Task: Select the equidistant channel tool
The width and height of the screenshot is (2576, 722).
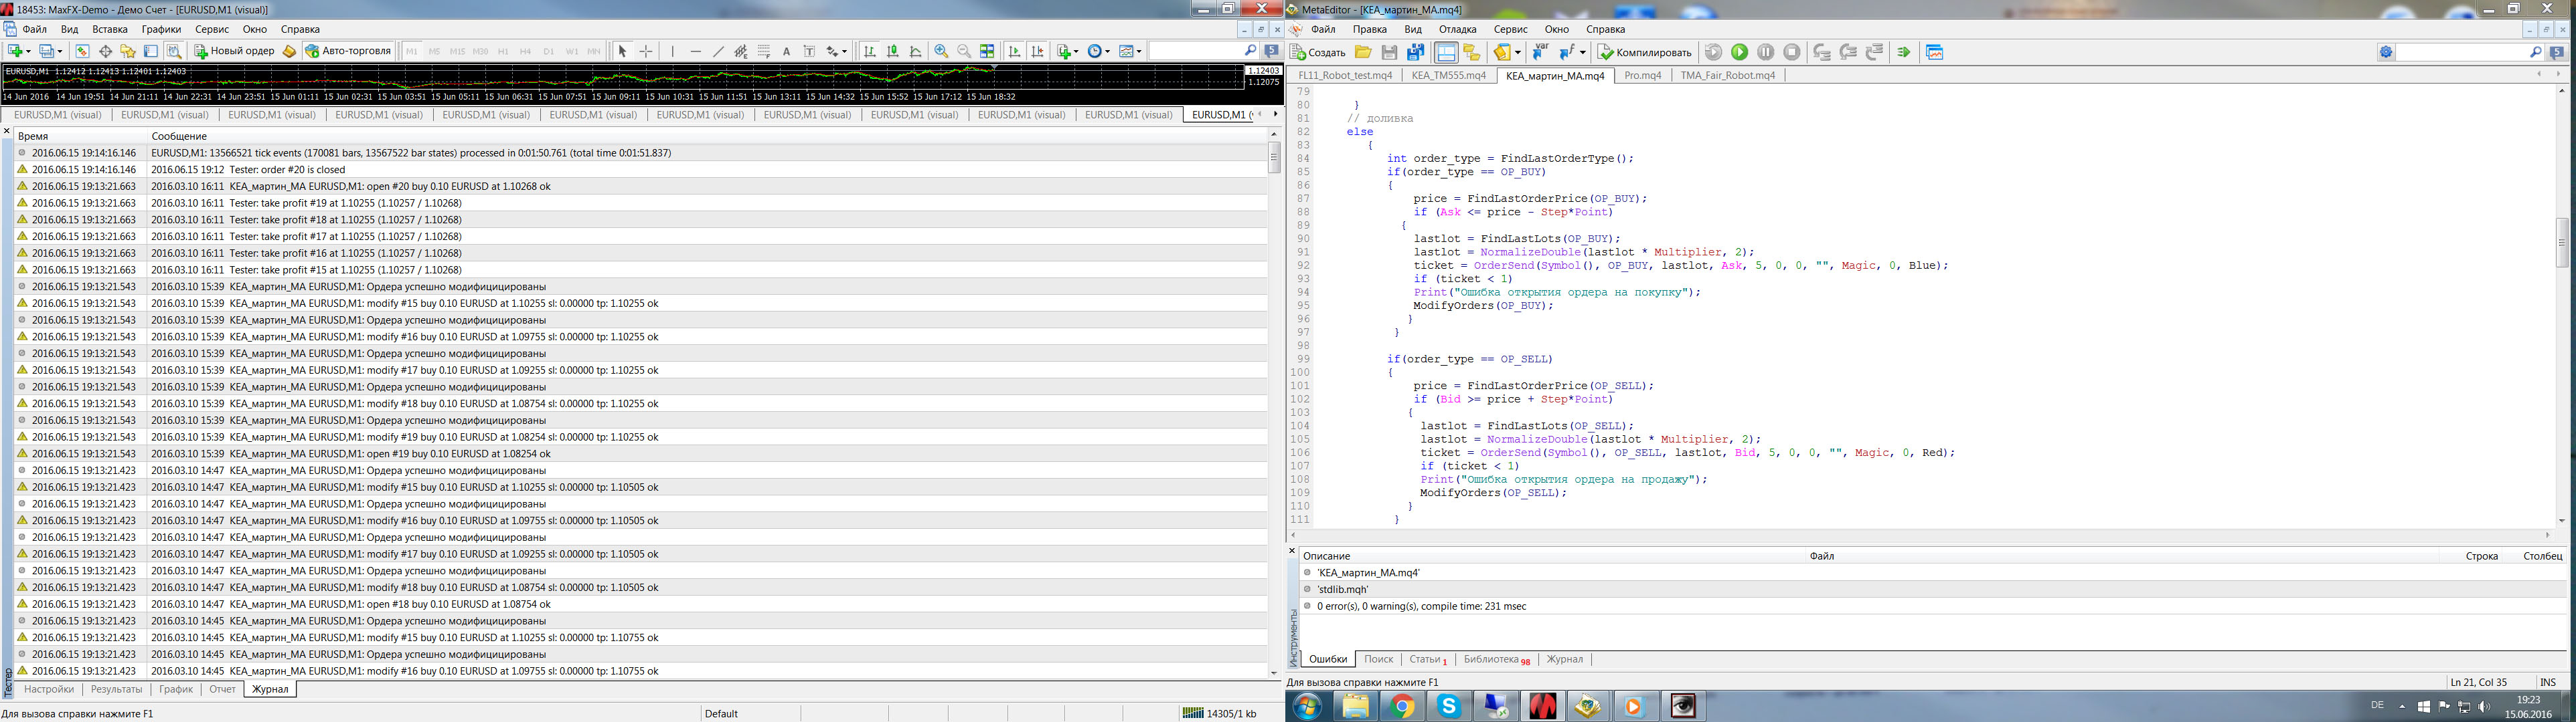Action: point(741,51)
